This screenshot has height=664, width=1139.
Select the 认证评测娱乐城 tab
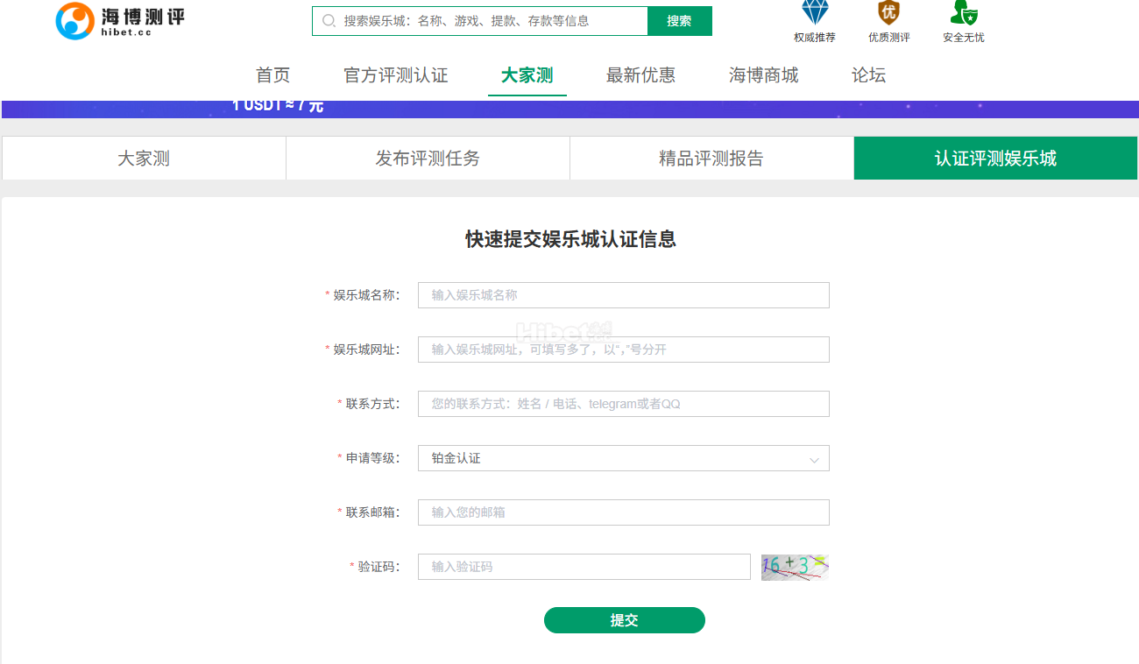click(x=995, y=159)
